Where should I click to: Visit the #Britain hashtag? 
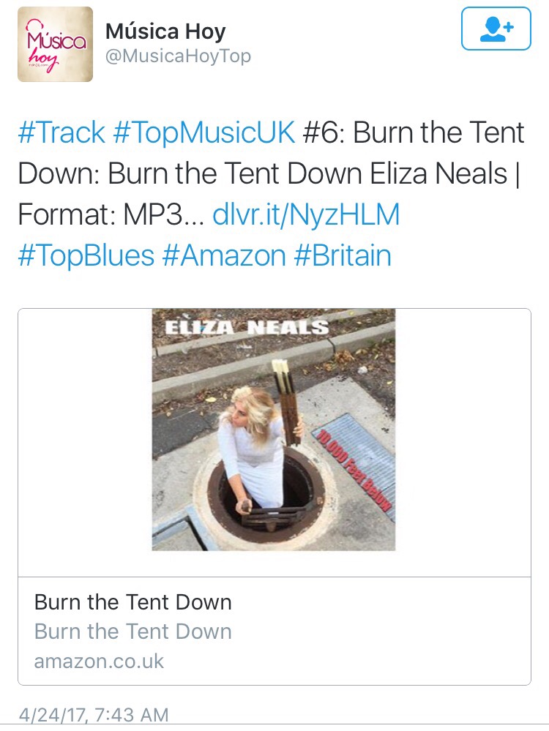tap(343, 255)
